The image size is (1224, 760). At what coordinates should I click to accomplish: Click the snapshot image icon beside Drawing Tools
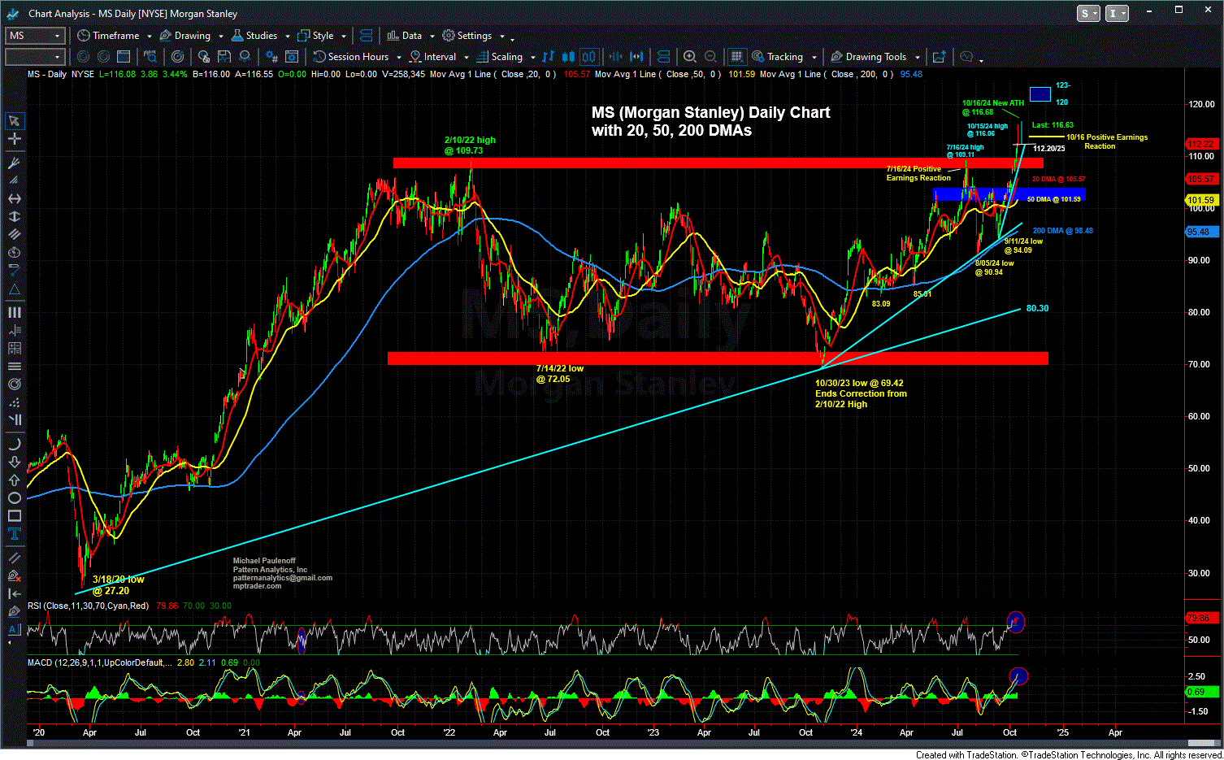[939, 57]
